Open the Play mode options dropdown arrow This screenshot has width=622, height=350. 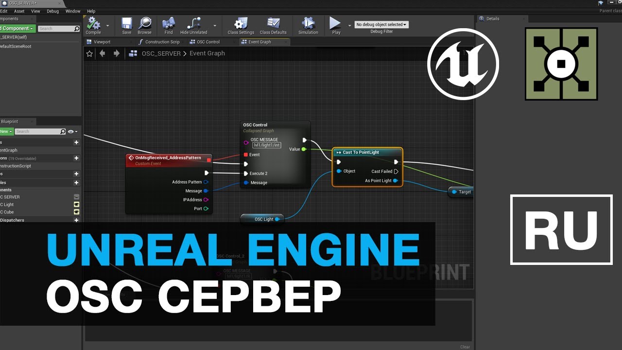(x=349, y=25)
